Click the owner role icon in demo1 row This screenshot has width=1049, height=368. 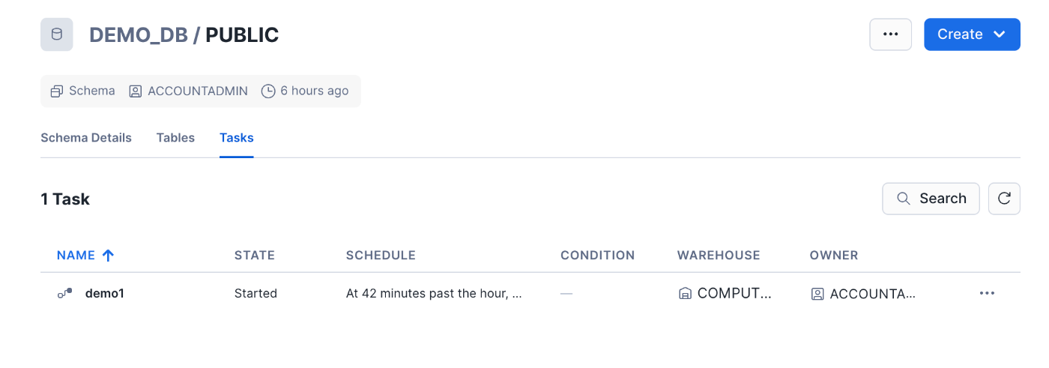point(817,294)
